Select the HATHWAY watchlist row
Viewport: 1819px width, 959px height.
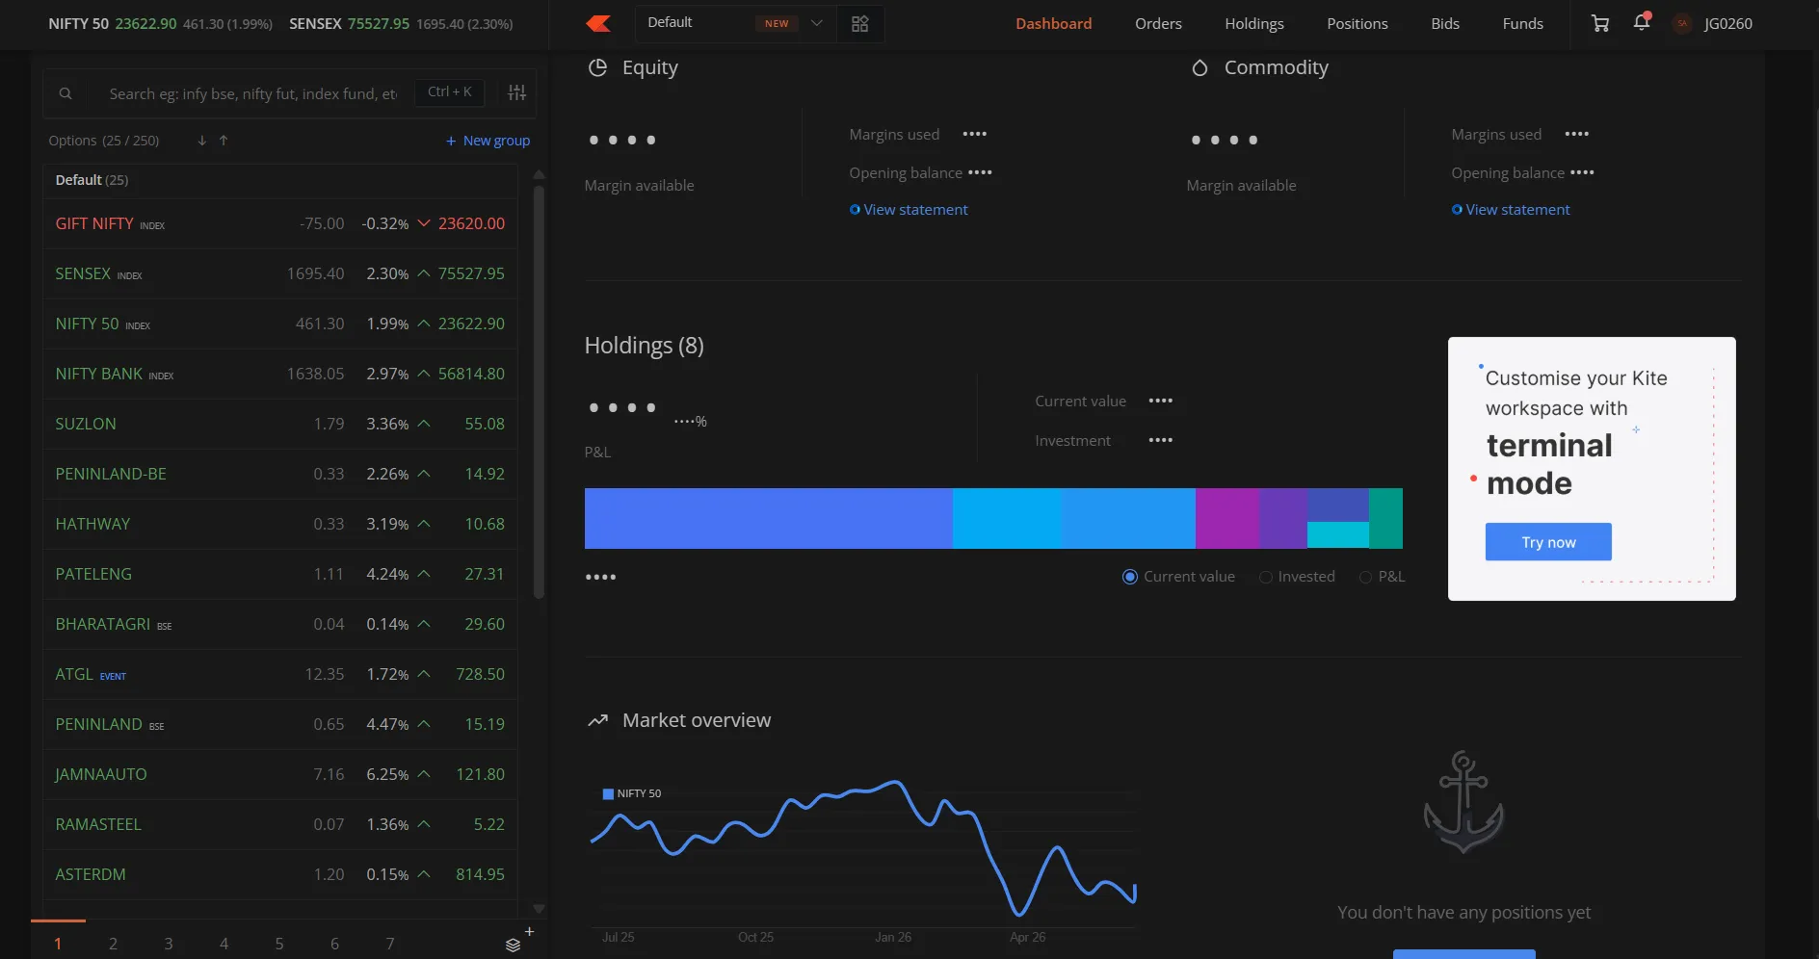click(280, 524)
